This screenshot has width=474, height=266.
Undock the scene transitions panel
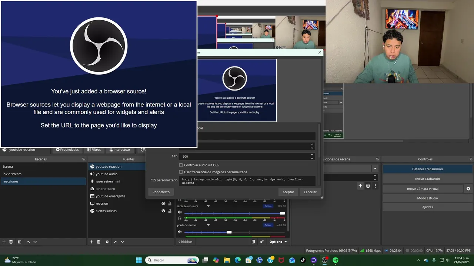(x=377, y=159)
